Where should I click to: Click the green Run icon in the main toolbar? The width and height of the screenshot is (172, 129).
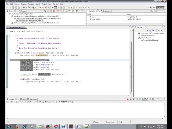click(29, 8)
